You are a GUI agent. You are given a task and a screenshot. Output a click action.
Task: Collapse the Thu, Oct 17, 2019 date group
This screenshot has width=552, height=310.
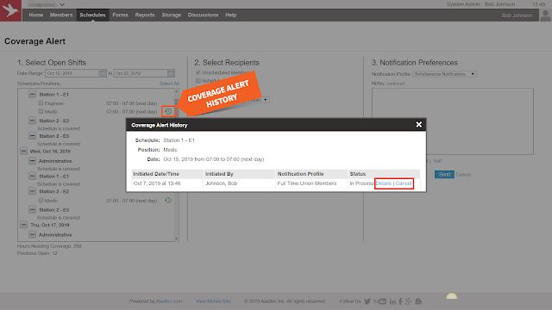tap(23, 225)
